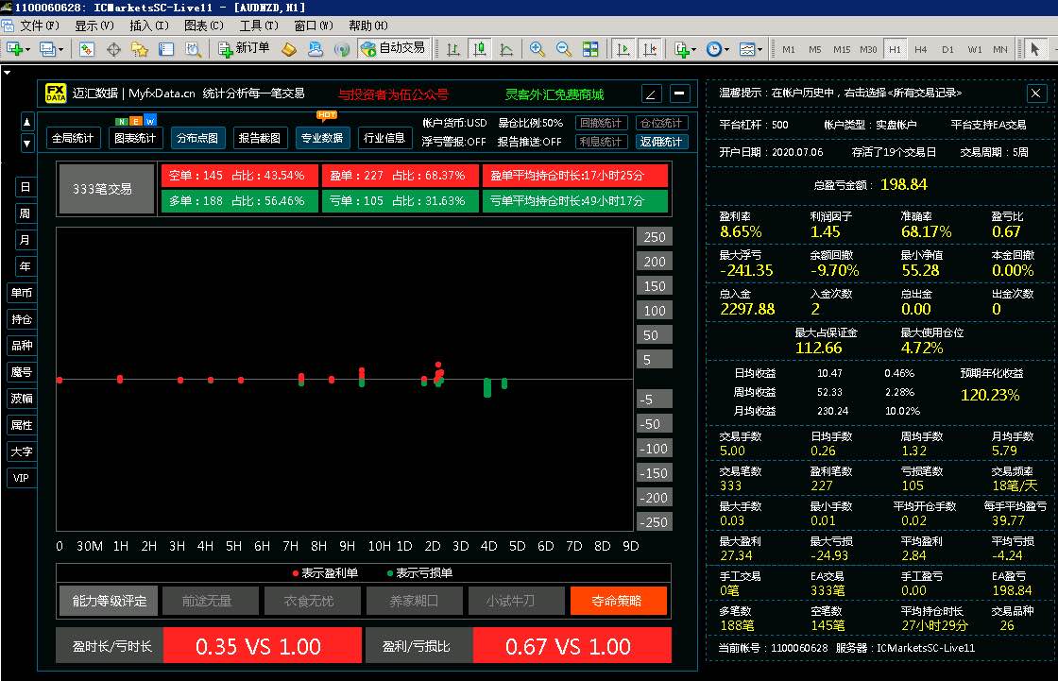This screenshot has width=1058, height=681.
Task: Launch MetaEditor with the yellow book icon
Action: click(289, 49)
